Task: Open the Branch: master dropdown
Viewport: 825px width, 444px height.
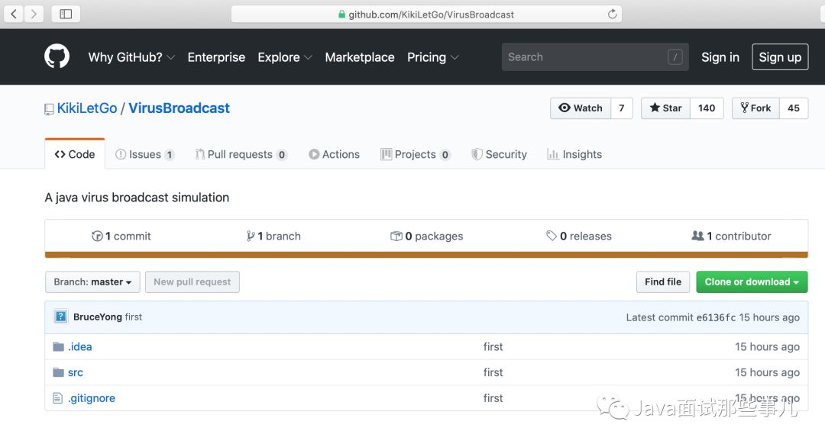Action: pos(92,282)
